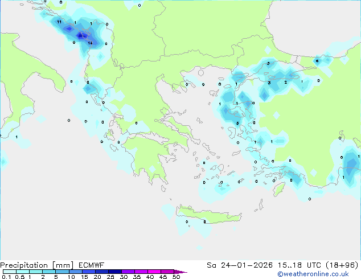Click the 40–45 mm magenta legend swatch
Screen dimensions: 361x279
[x=154, y=272]
